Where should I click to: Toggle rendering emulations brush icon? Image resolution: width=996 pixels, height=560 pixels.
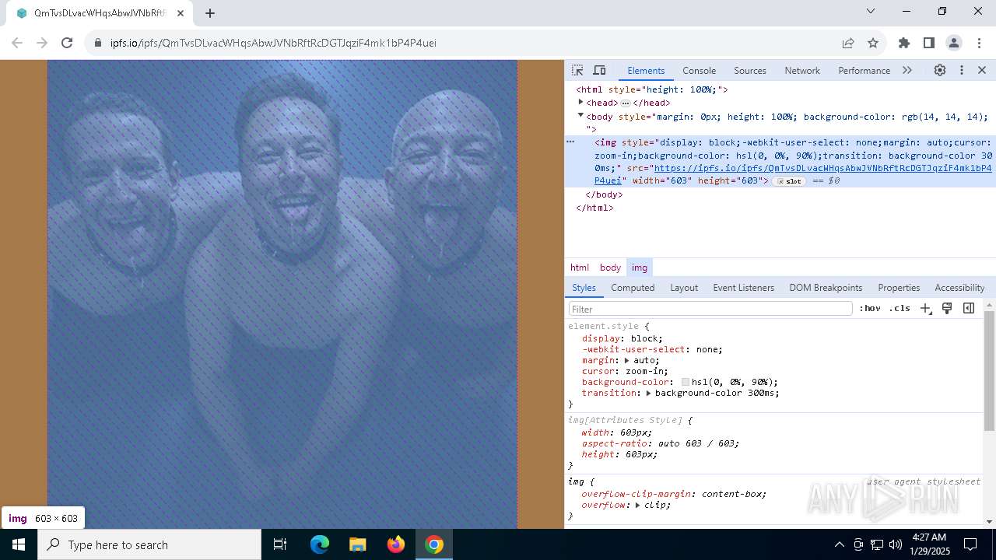tap(947, 309)
